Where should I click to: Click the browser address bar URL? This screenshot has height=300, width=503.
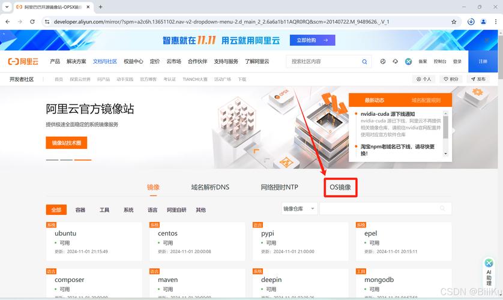click(221, 22)
